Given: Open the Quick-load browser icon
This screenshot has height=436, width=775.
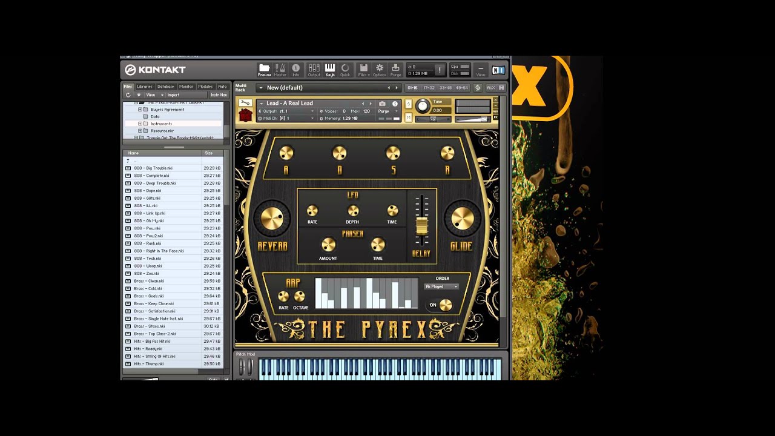Looking at the screenshot, I should pos(345,70).
